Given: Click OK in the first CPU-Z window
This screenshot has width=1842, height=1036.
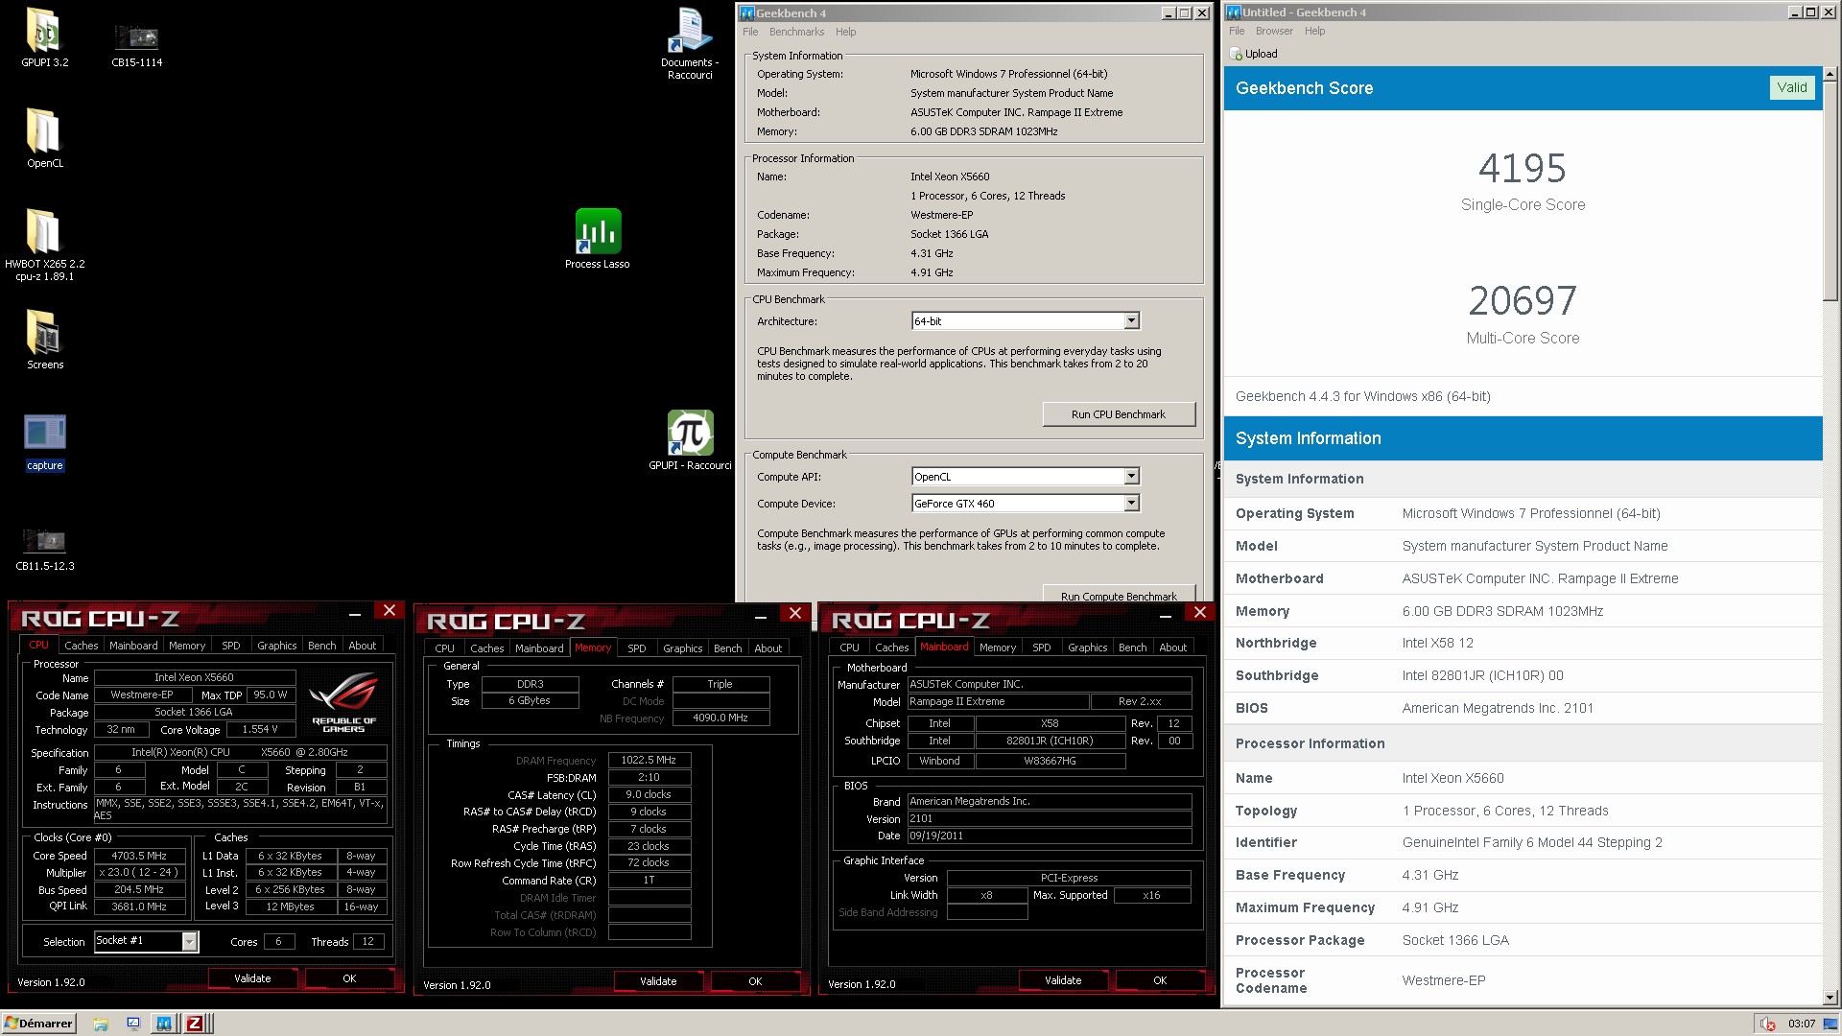Looking at the screenshot, I should (349, 978).
